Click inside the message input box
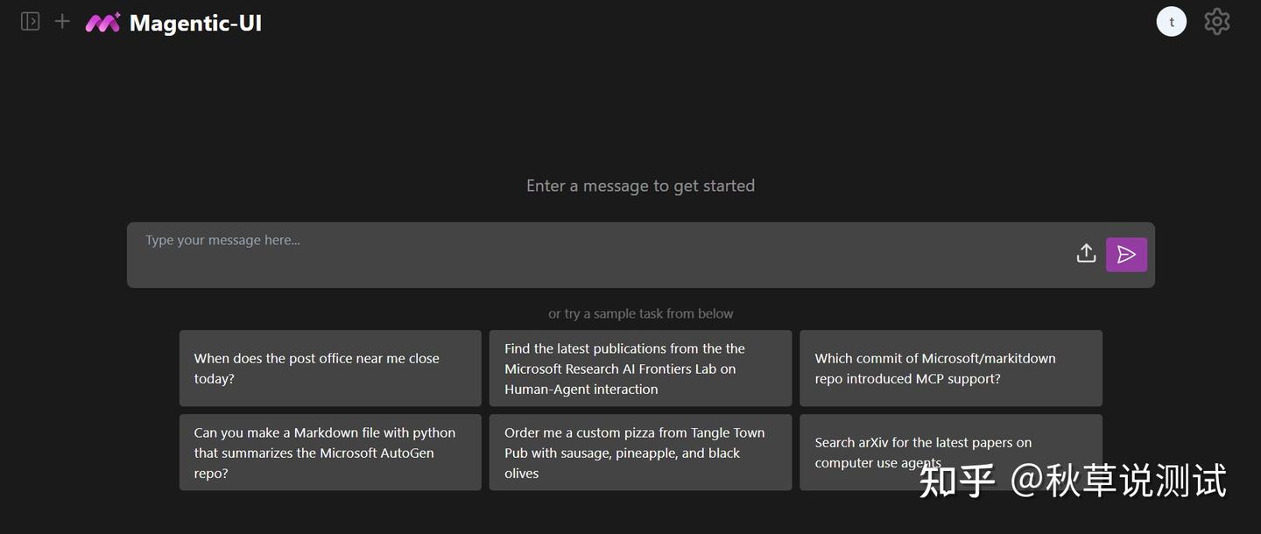The image size is (1261, 534). tap(525, 254)
